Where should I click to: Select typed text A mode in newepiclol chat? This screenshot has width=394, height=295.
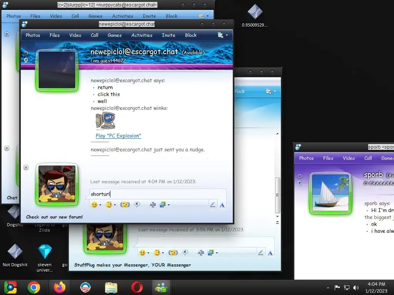click(x=222, y=205)
